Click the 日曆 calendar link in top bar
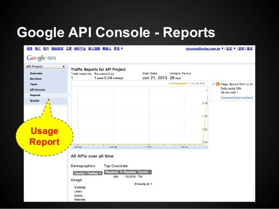Viewport: 279px width, 209px height. 69,48
